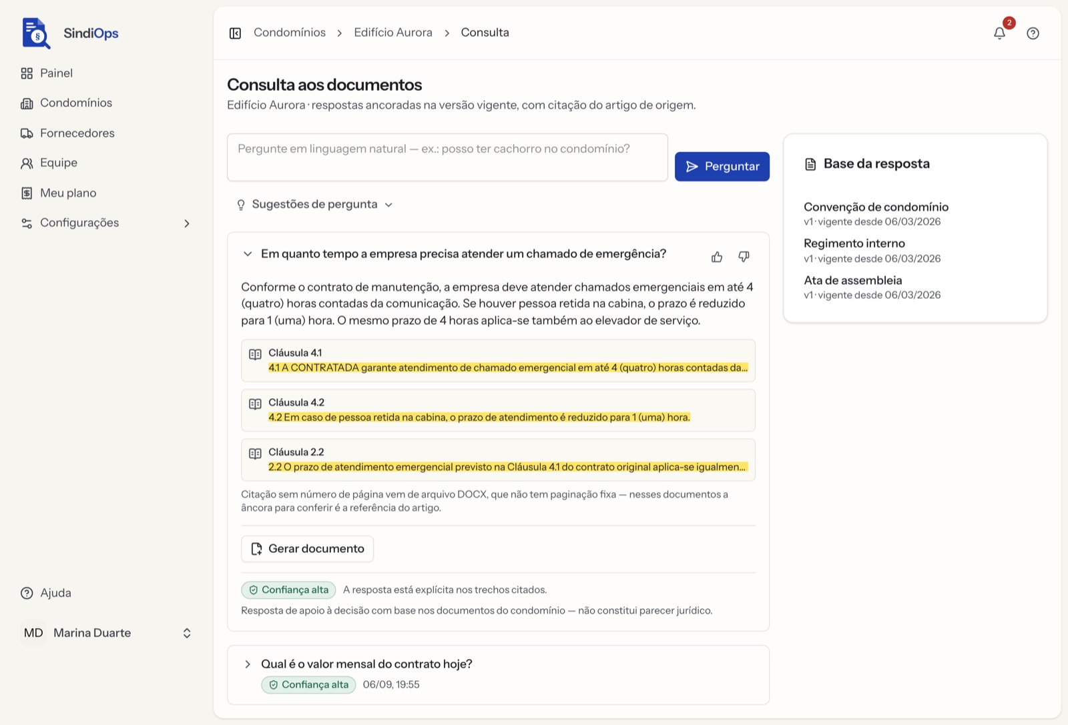Open the Cláusula 4.2 citation
Viewport: 1068px width, 725px height.
coord(498,410)
